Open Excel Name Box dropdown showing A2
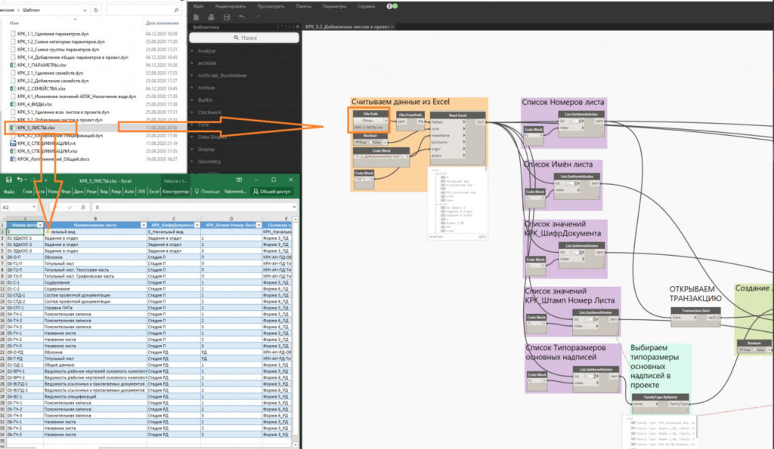This screenshot has height=449, width=774. (x=33, y=207)
